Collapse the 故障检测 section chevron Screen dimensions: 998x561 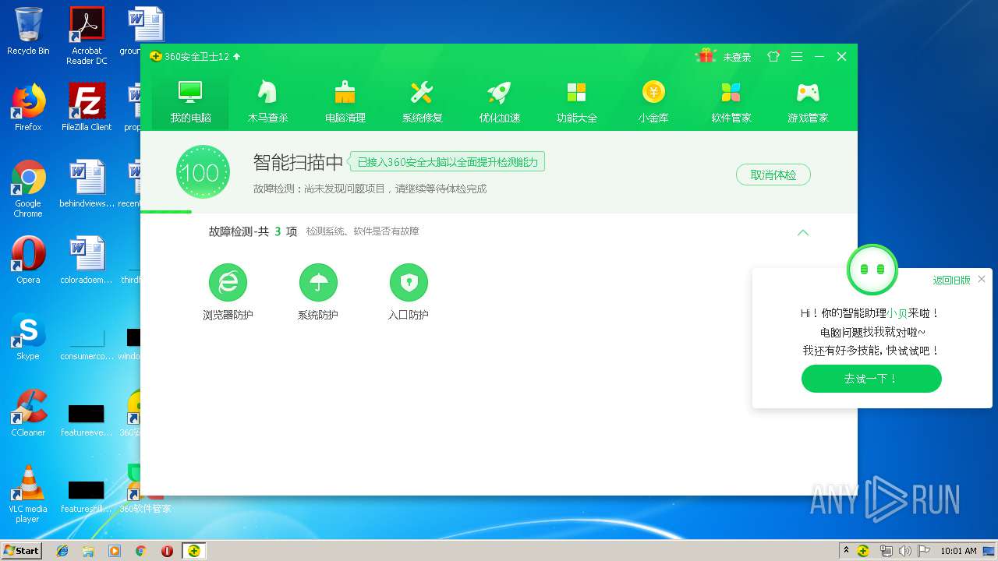[803, 232]
